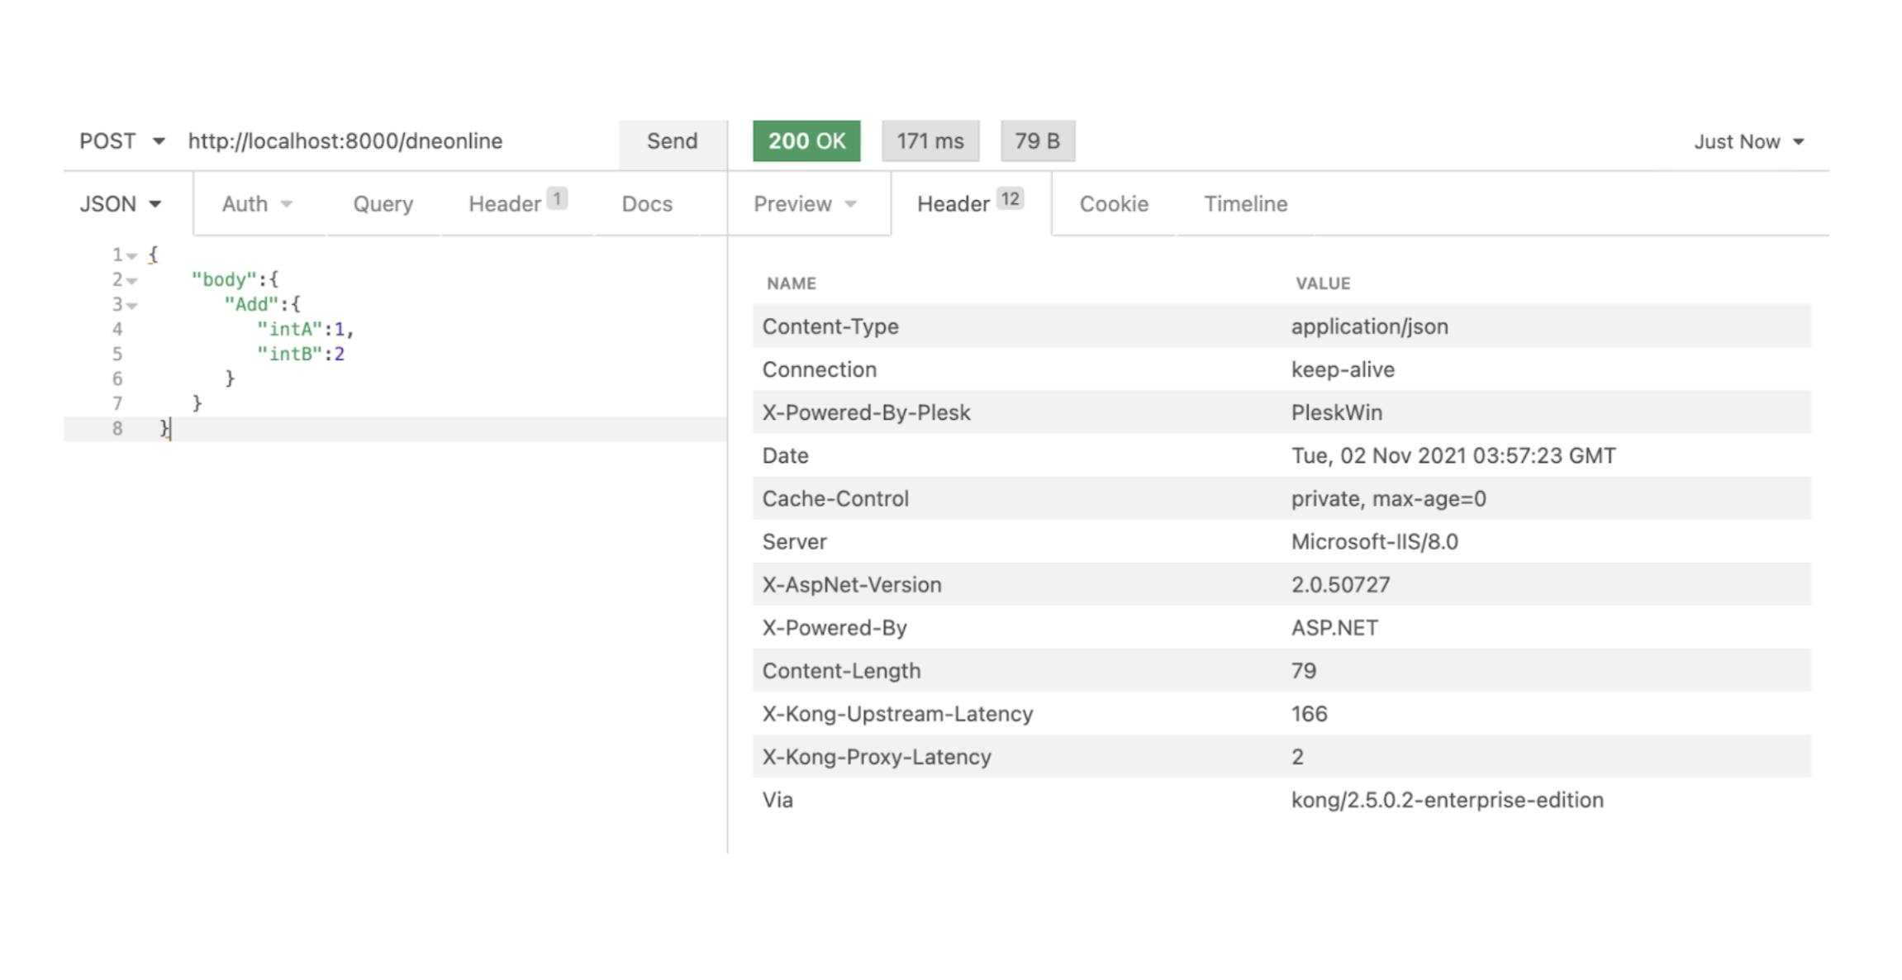Click the request URL input field

coord(347,140)
